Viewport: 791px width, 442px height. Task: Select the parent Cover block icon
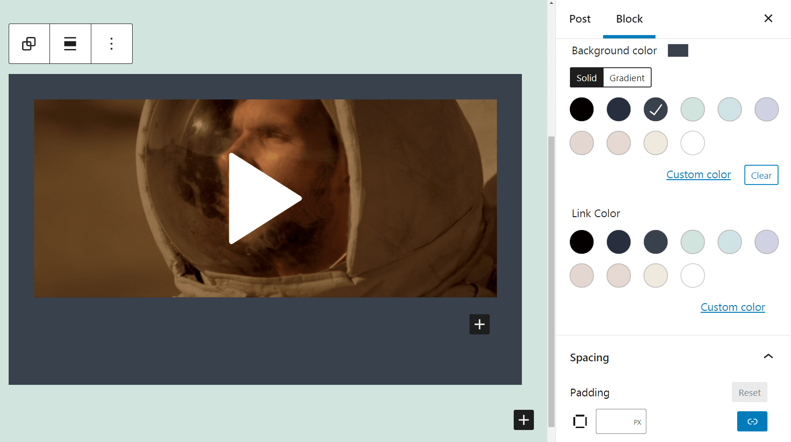[29, 43]
